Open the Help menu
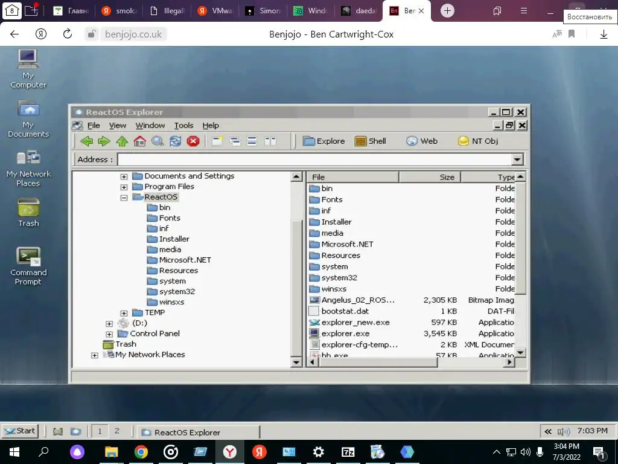618x464 pixels. point(211,126)
